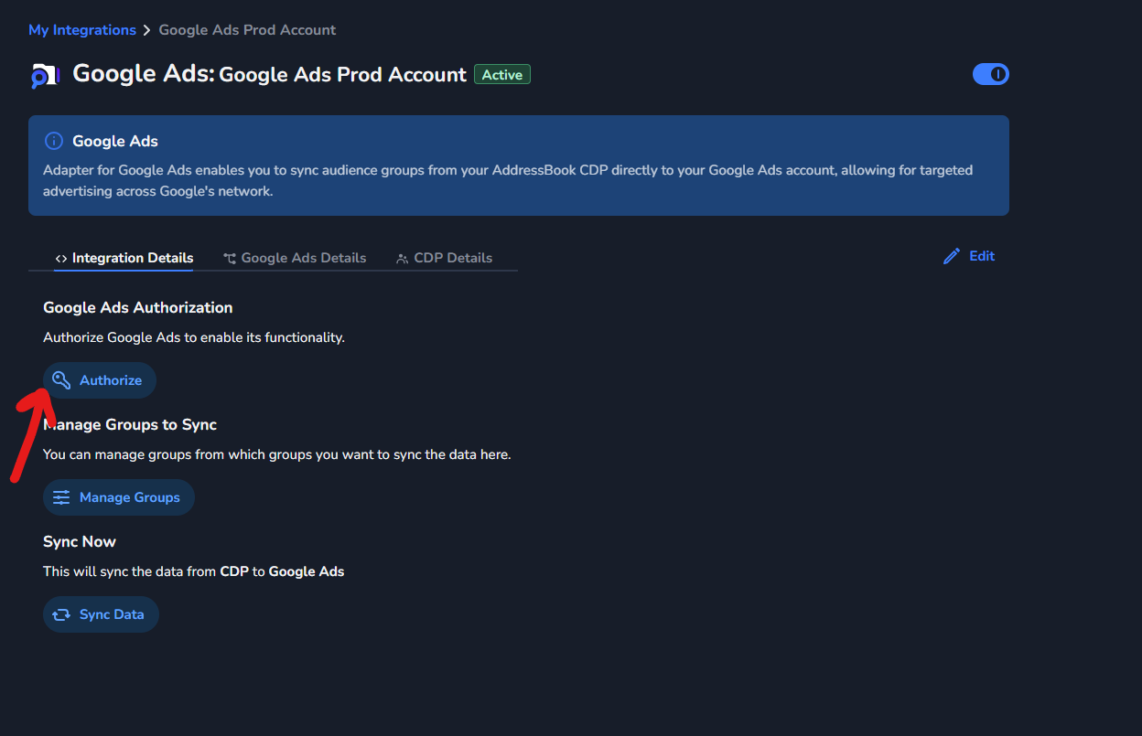The image size is (1142, 736).
Task: Click the sliders icon on Manage Groups
Action: pyautogui.click(x=61, y=497)
